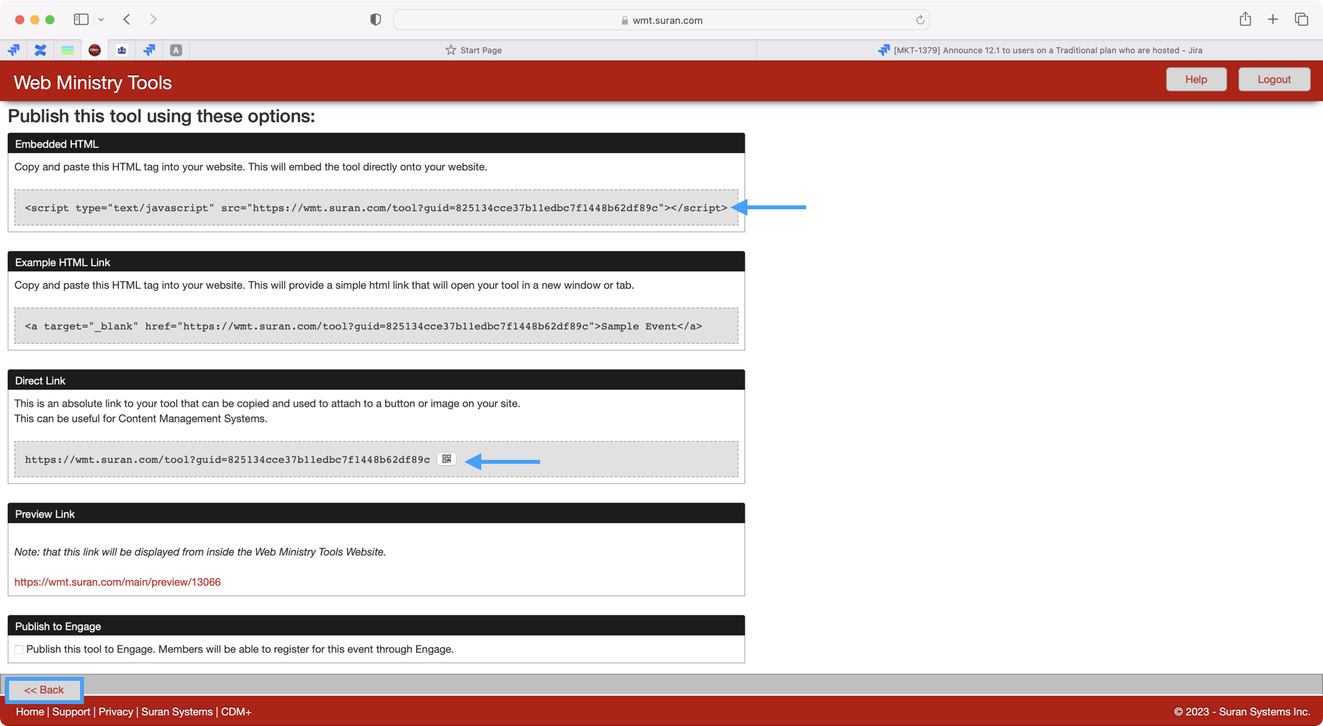
Task: Switch to the Start Page tab
Action: click(x=474, y=50)
